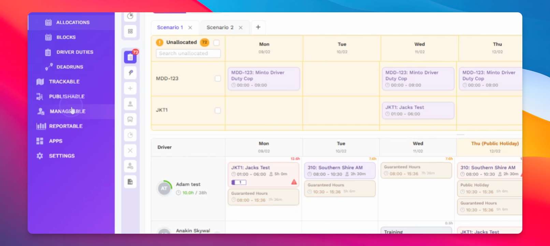This screenshot has width=550, height=246.
Task: Select Adam test's Wednesday Guaranteed Hours block
Action: pyautogui.click(x=416, y=170)
